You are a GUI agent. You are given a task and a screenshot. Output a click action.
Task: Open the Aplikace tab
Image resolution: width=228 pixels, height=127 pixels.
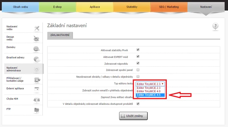click(x=95, y=7)
